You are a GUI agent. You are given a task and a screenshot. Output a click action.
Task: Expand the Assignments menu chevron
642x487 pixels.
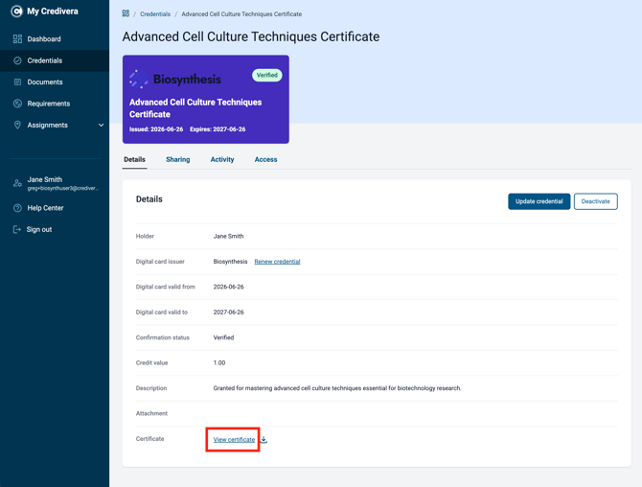102,125
